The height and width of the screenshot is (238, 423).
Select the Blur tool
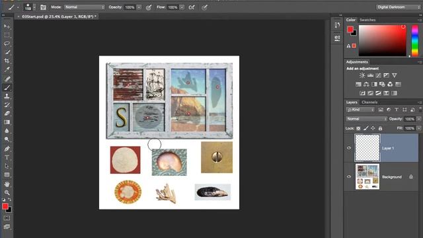tap(7, 131)
